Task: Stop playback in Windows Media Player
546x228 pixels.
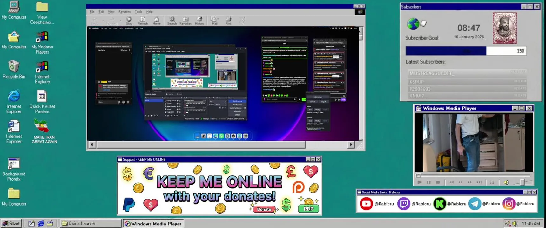Action: click(x=438, y=182)
